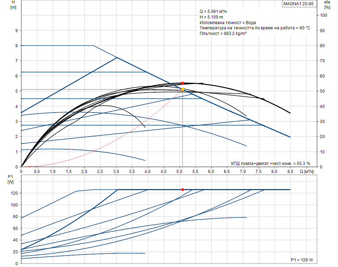Select the yellow duty point marker
This screenshot has height=267, width=338.
pos(182,89)
